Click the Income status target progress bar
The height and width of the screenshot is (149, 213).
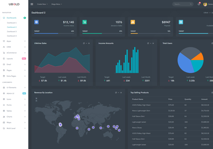click(54, 33)
